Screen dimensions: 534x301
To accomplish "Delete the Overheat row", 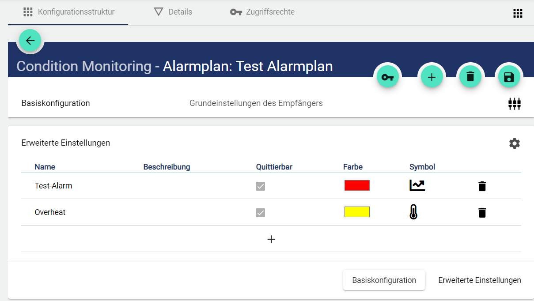I will coord(482,213).
